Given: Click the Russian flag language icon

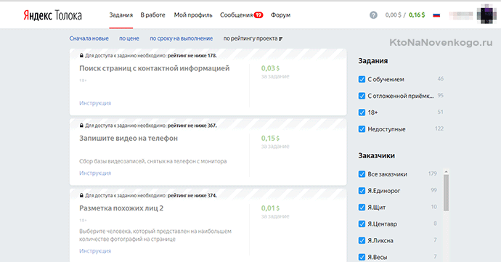Looking at the screenshot, I should click(x=436, y=15).
